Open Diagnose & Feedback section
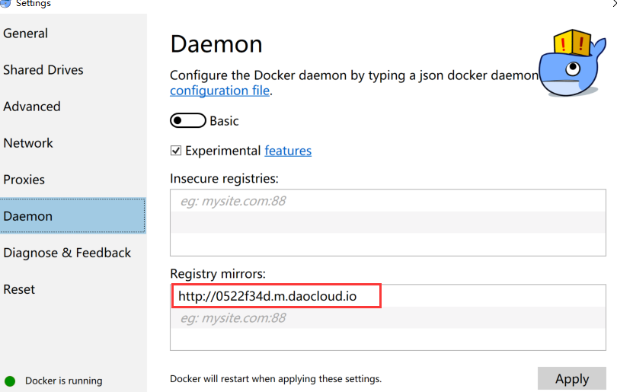 (67, 253)
